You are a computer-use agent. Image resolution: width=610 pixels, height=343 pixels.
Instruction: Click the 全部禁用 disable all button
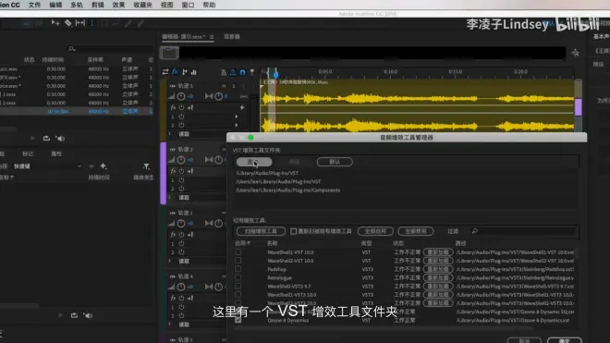416,231
